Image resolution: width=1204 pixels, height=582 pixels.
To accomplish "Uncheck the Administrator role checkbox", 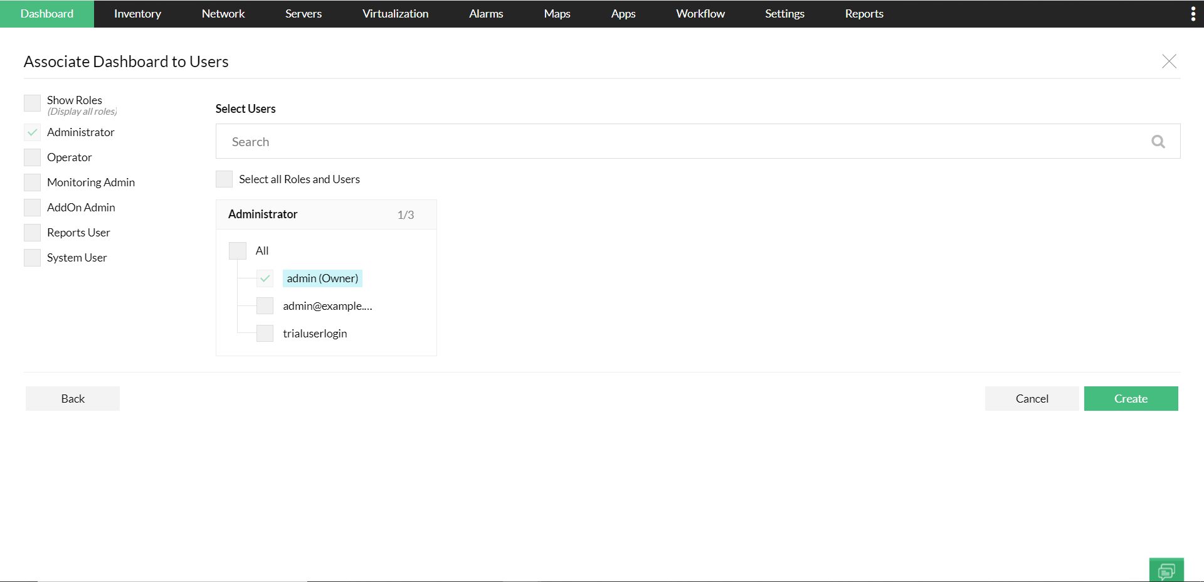I will pos(32,132).
